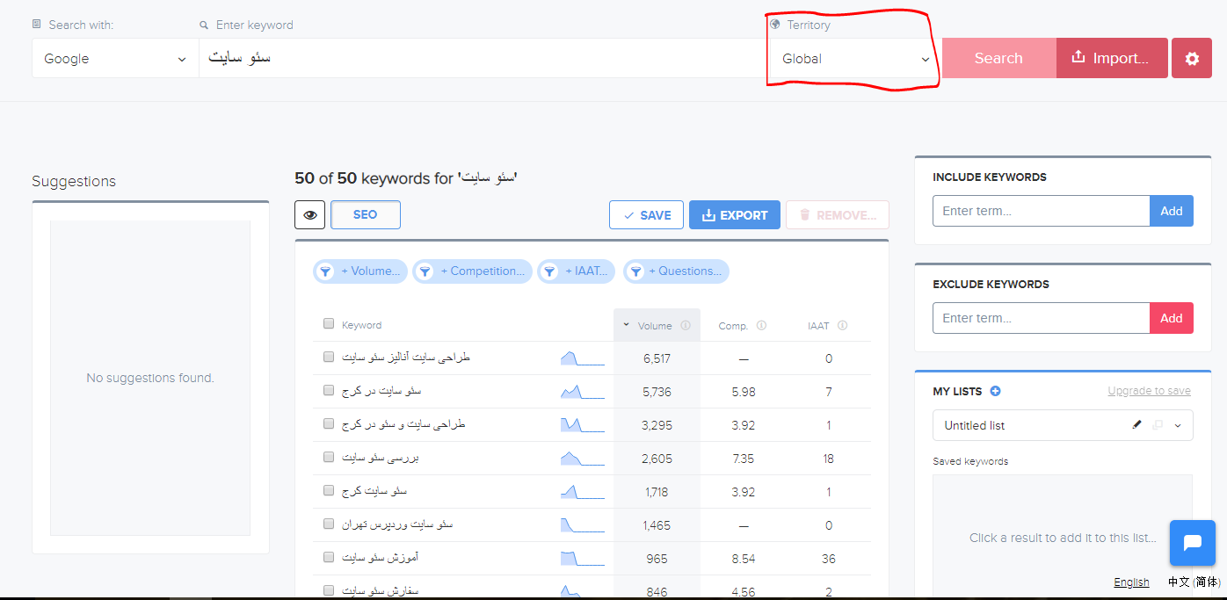Expand the Untitled list dropdown
The image size is (1227, 600).
pyautogui.click(x=1178, y=425)
